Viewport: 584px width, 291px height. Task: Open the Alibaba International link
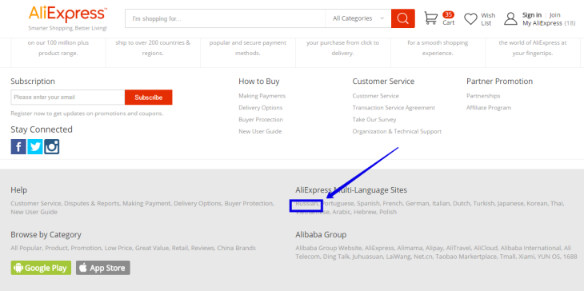tap(530, 248)
